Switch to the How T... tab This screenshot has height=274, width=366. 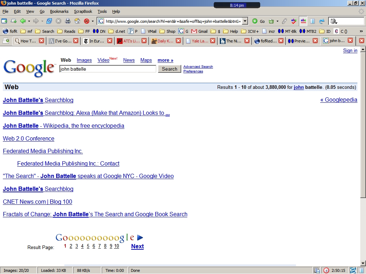[25, 41]
